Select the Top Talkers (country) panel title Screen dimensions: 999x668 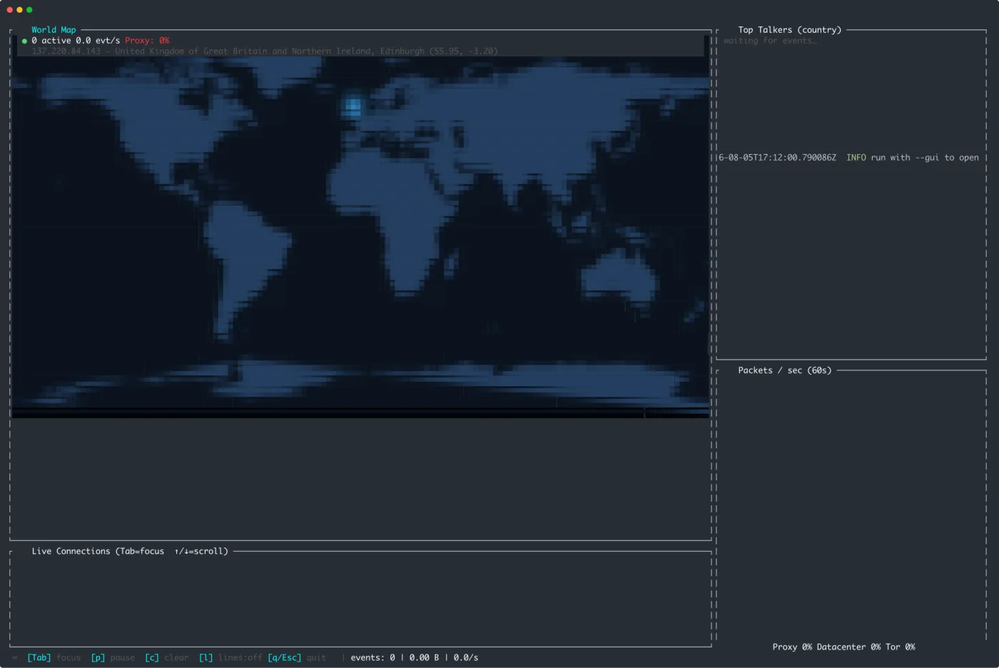[x=790, y=30]
